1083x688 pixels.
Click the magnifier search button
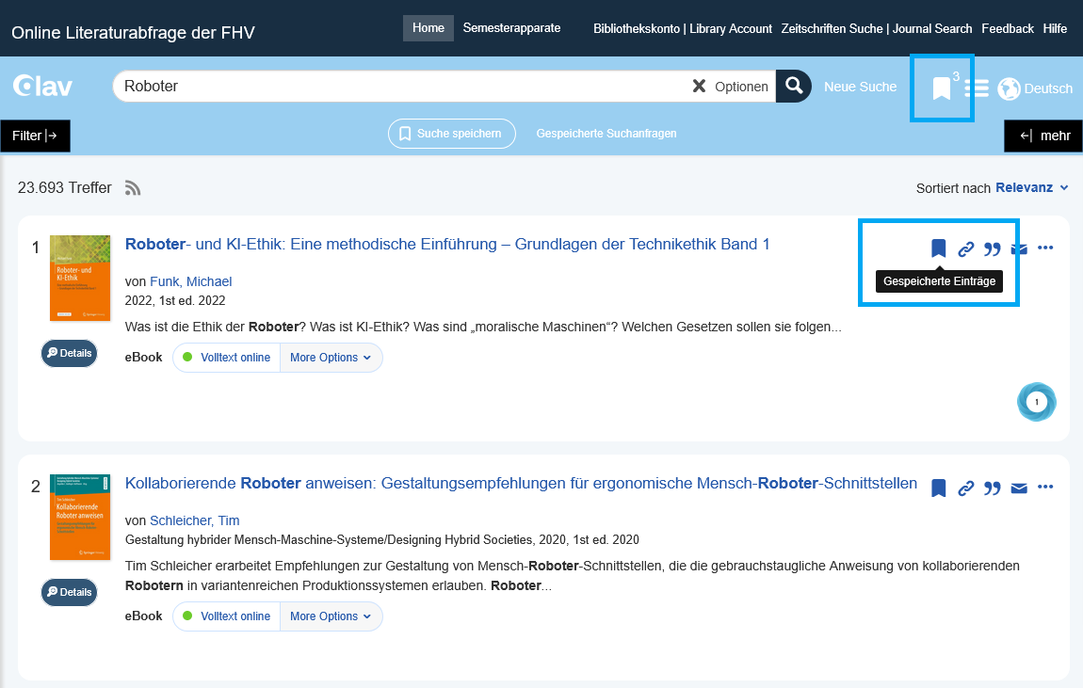pos(794,87)
